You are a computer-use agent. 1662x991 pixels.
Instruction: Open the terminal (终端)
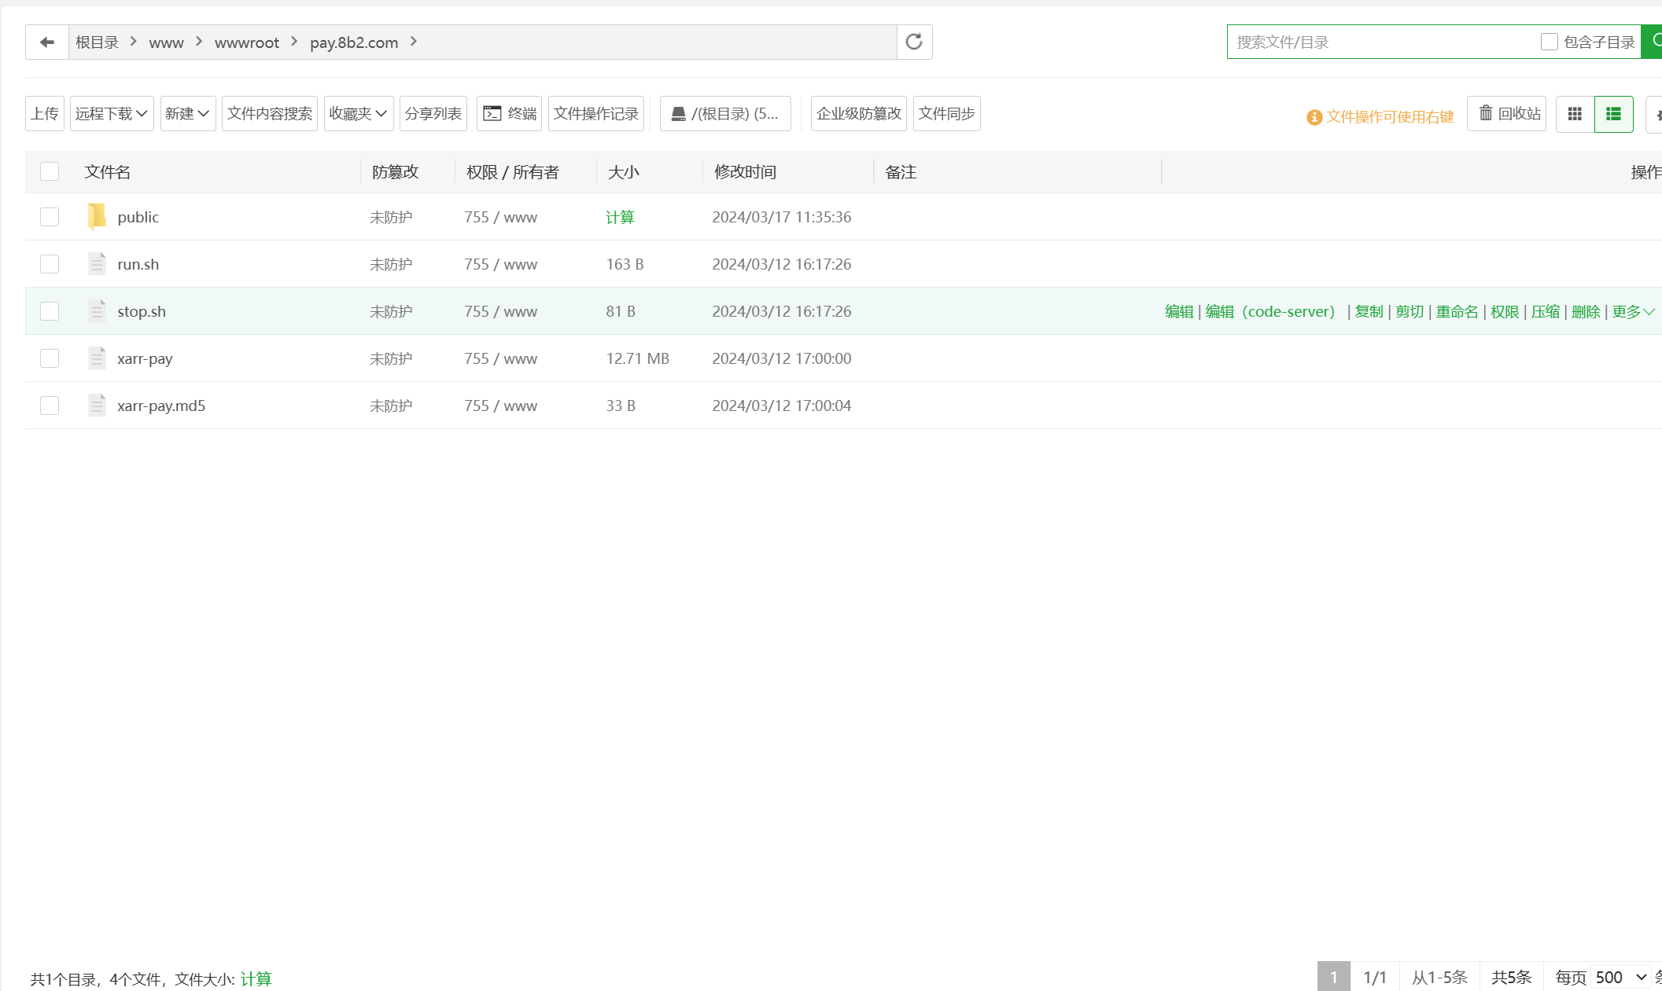509,113
